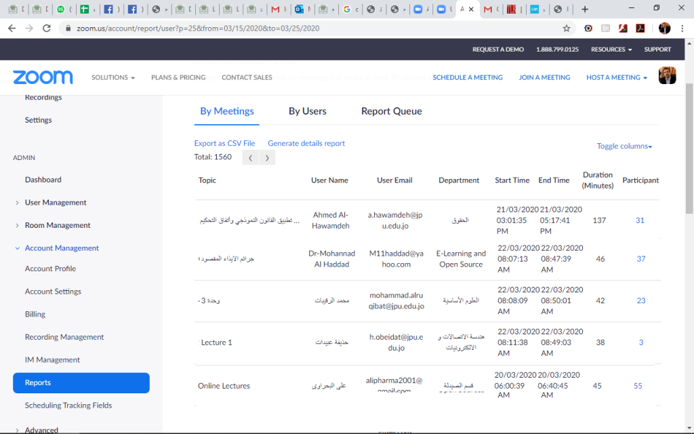Image resolution: width=694 pixels, height=434 pixels.
Task: Open the Host a Meeting dropdown
Action: 617,77
